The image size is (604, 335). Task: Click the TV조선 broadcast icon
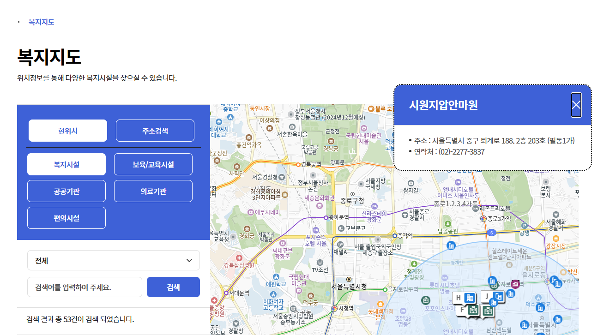tap(320, 263)
